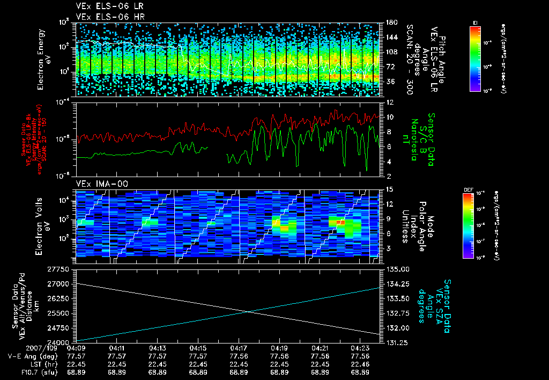Viewport: 549px width, 380px height.
Task: Click the SZA axis tick '134.25'
Action: click(x=398, y=284)
